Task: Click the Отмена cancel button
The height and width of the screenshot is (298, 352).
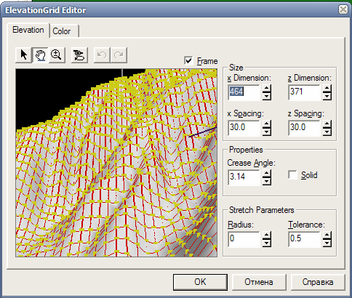Action: point(259,282)
